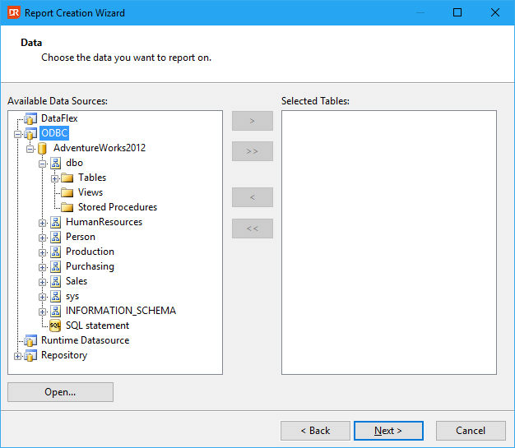Click the Views folder icon
Viewport: 515px width, 448px height.
point(67,192)
